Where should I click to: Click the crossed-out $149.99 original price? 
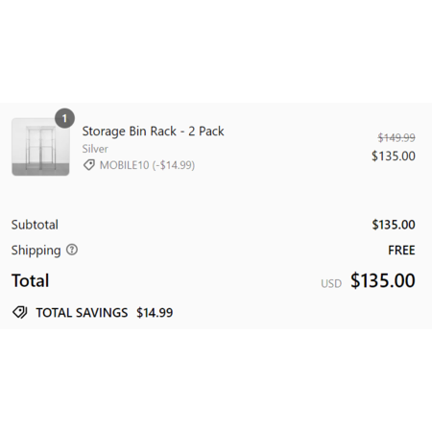pos(396,137)
